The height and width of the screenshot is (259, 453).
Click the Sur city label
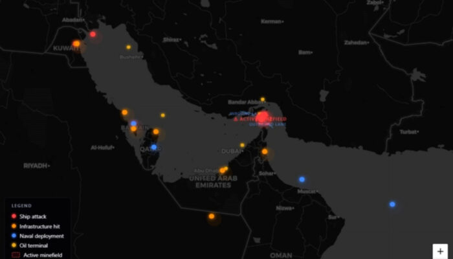tap(334, 218)
